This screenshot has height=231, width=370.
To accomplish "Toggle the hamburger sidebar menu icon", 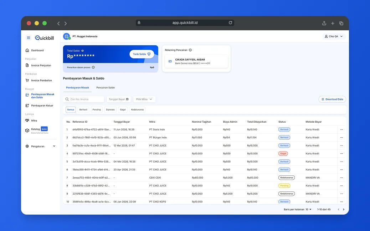I will click(29, 38).
